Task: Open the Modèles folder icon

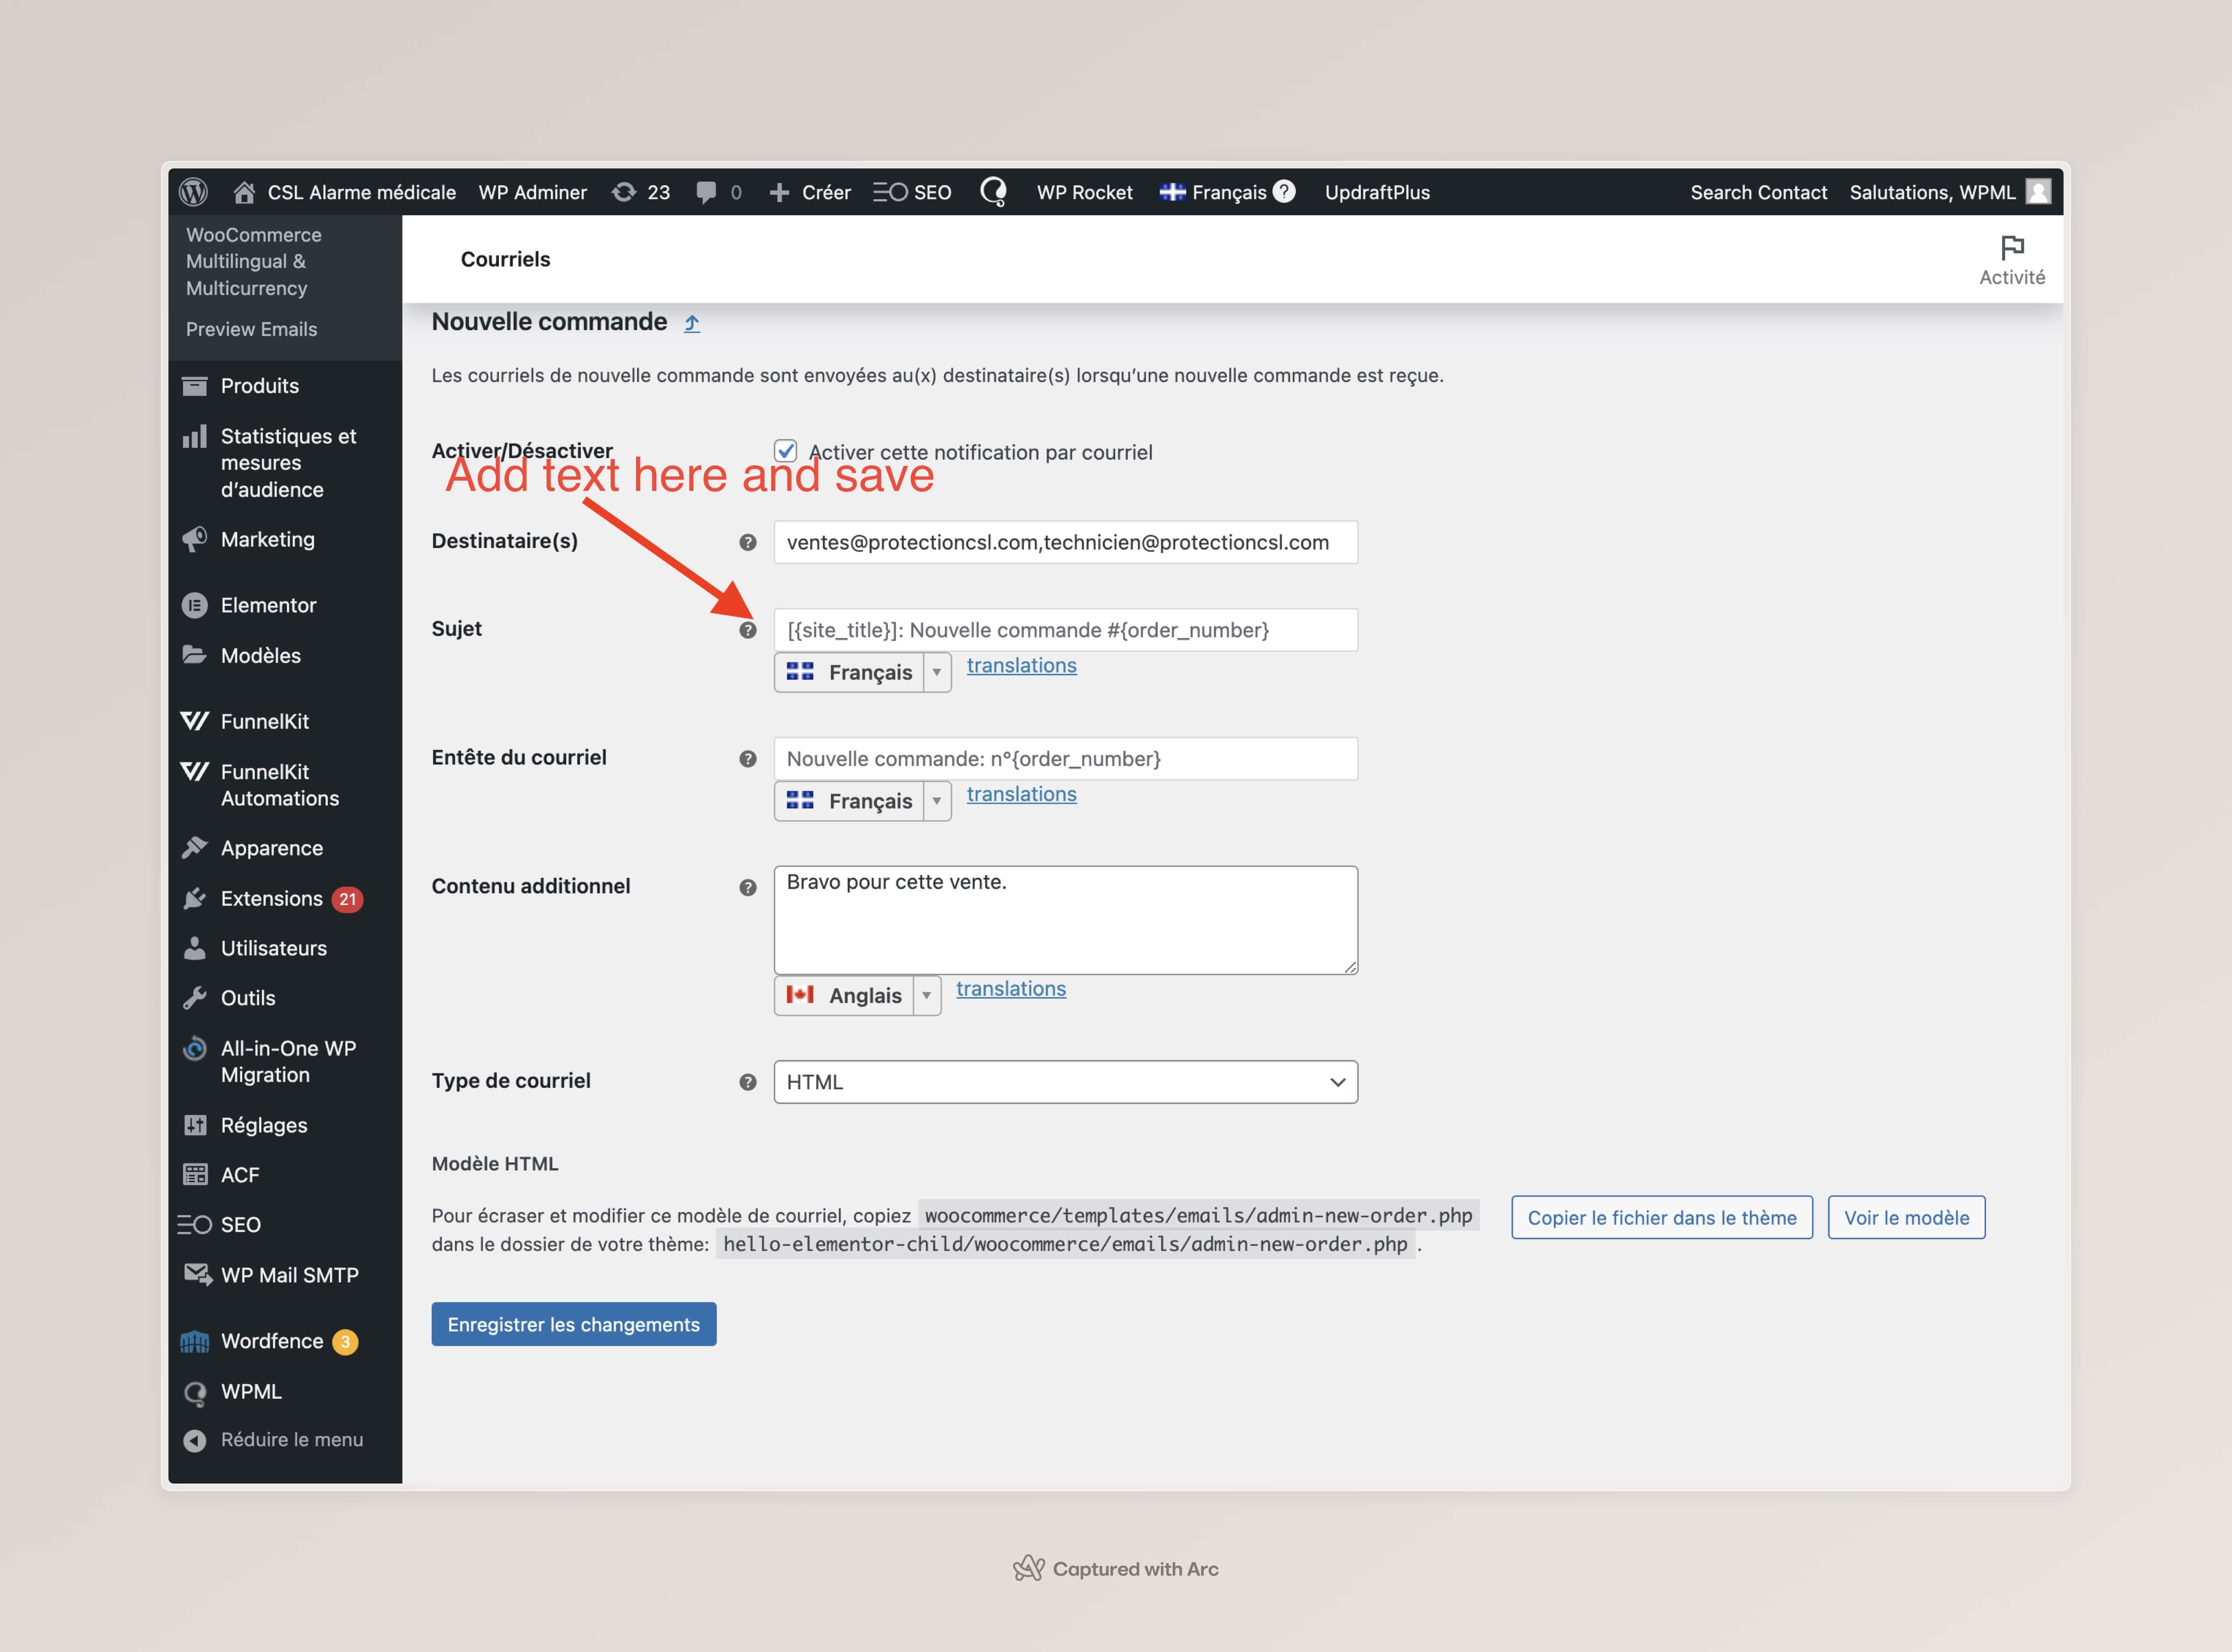Action: [195, 655]
